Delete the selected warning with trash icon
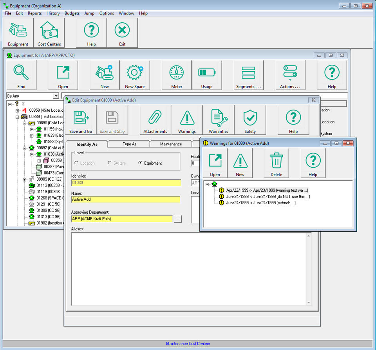This screenshot has width=376, height=350. point(276,163)
